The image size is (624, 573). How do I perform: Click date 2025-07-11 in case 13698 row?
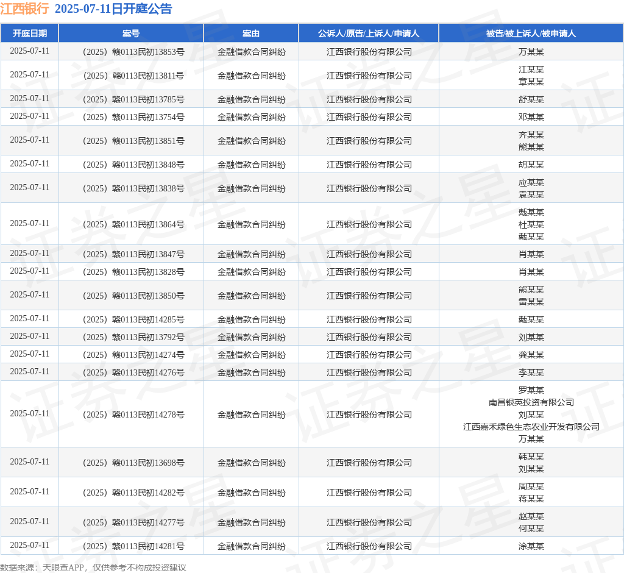point(30,462)
